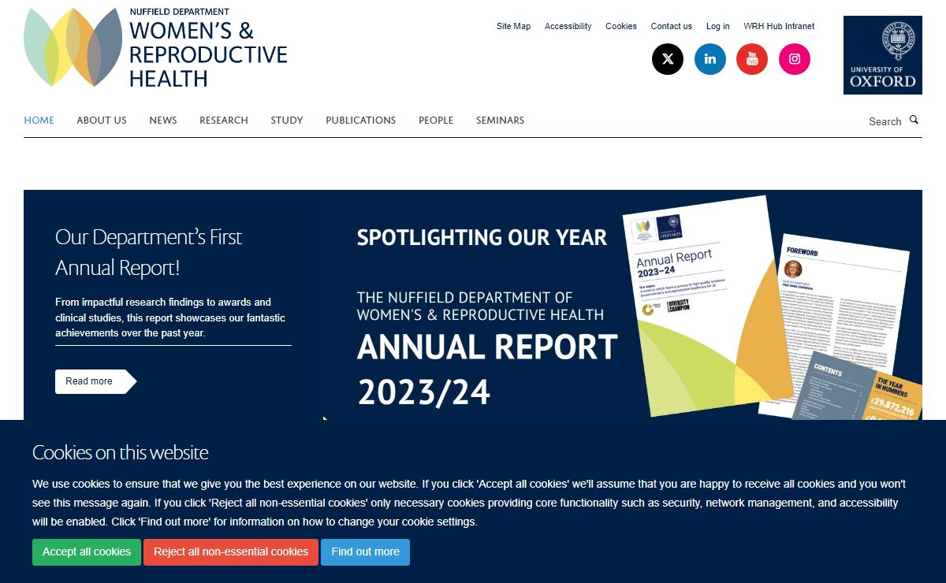Open the NEWS menu item
The height and width of the screenshot is (583, 946).
163,121
